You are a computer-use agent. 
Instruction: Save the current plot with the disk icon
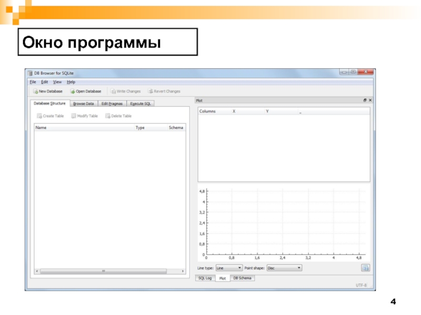tap(365, 268)
